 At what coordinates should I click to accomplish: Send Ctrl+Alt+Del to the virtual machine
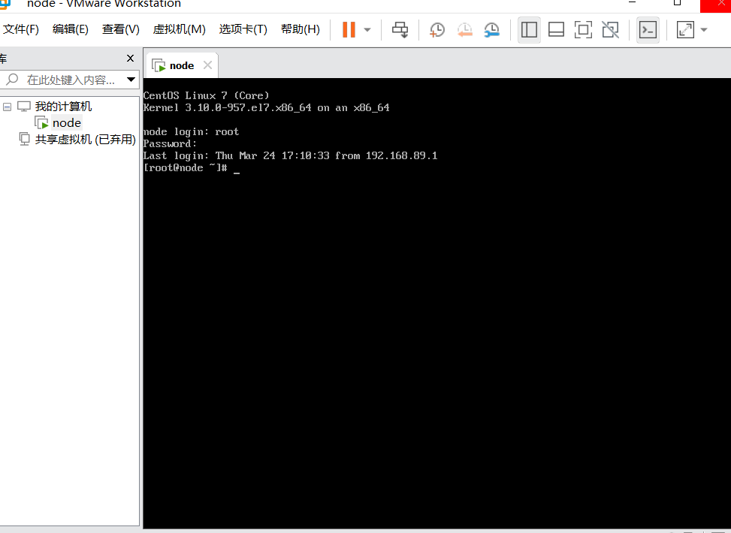(x=400, y=30)
